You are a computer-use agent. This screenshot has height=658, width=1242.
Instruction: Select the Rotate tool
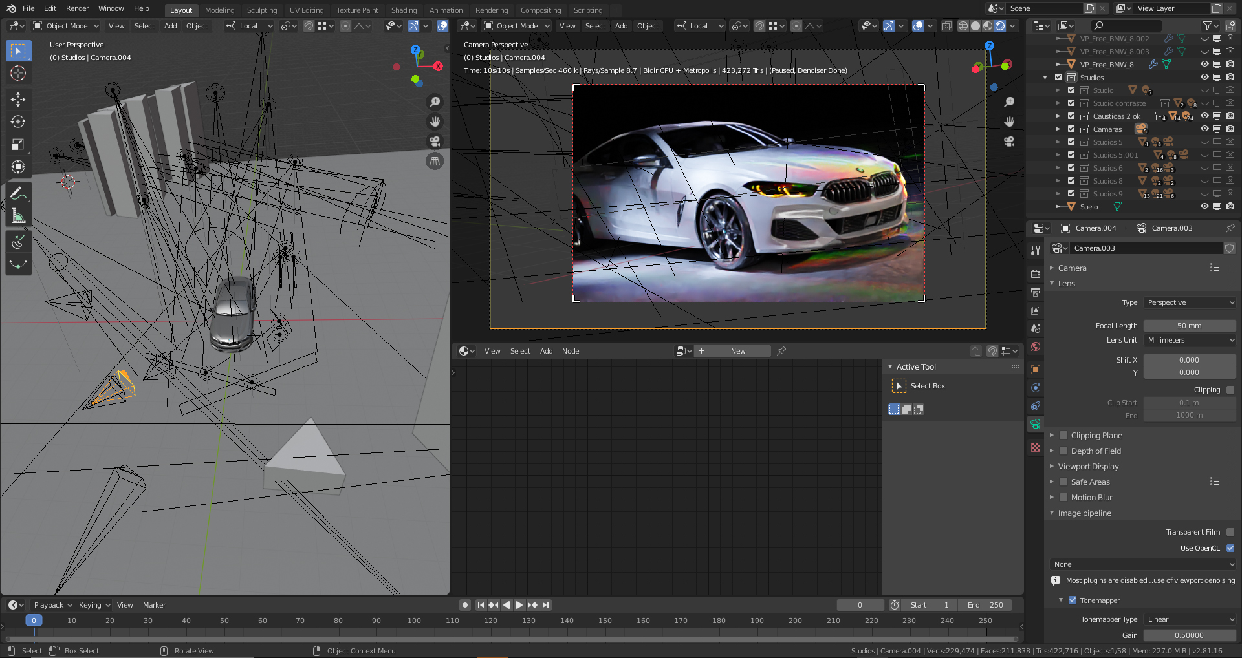18,122
